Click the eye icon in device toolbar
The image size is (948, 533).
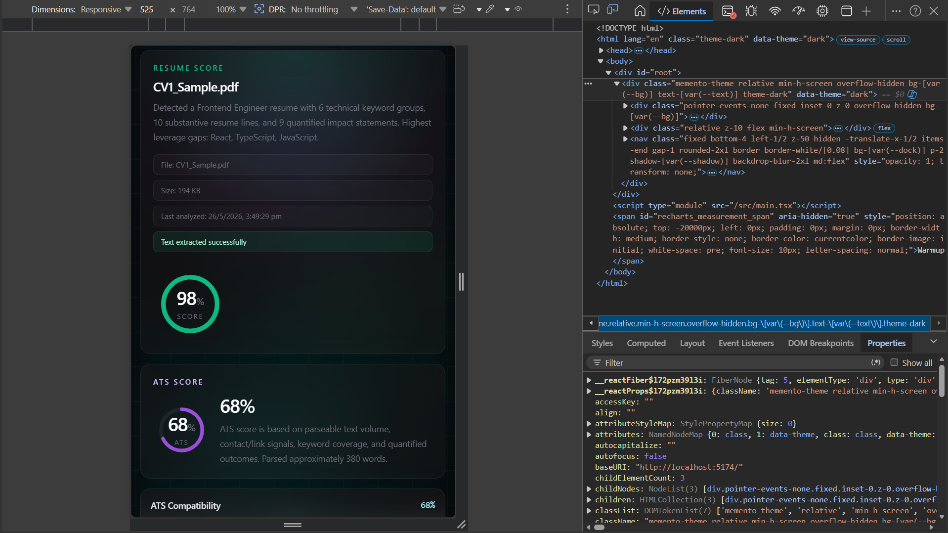click(518, 9)
